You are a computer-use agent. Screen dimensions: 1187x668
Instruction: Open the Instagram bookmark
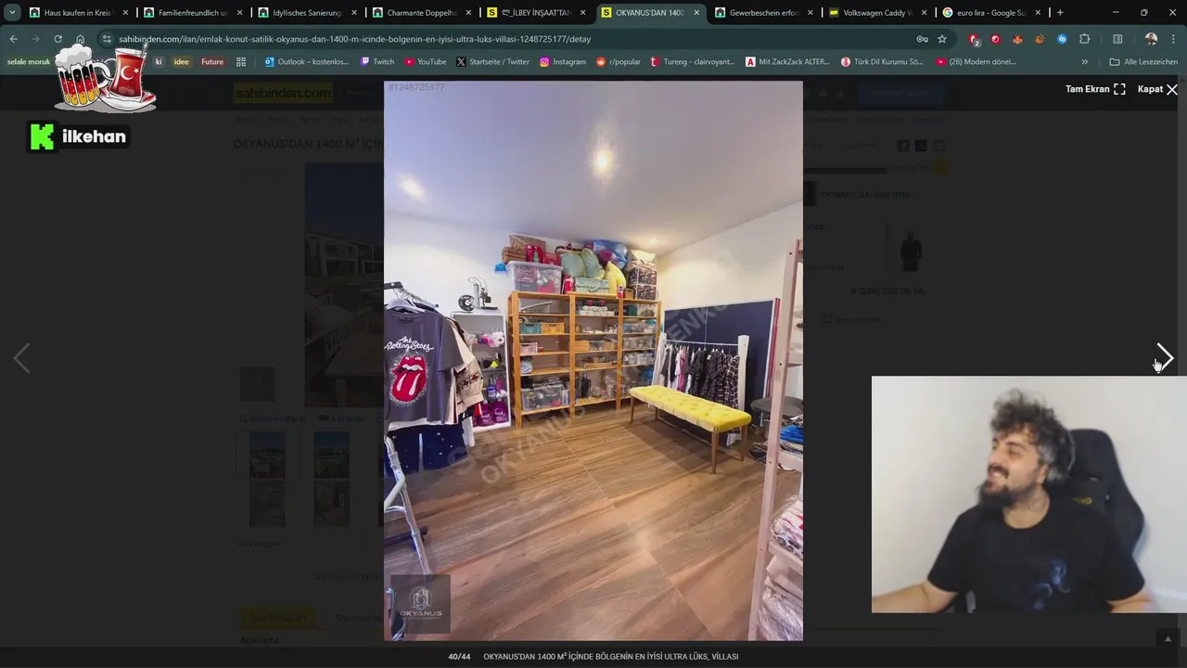[x=563, y=61]
